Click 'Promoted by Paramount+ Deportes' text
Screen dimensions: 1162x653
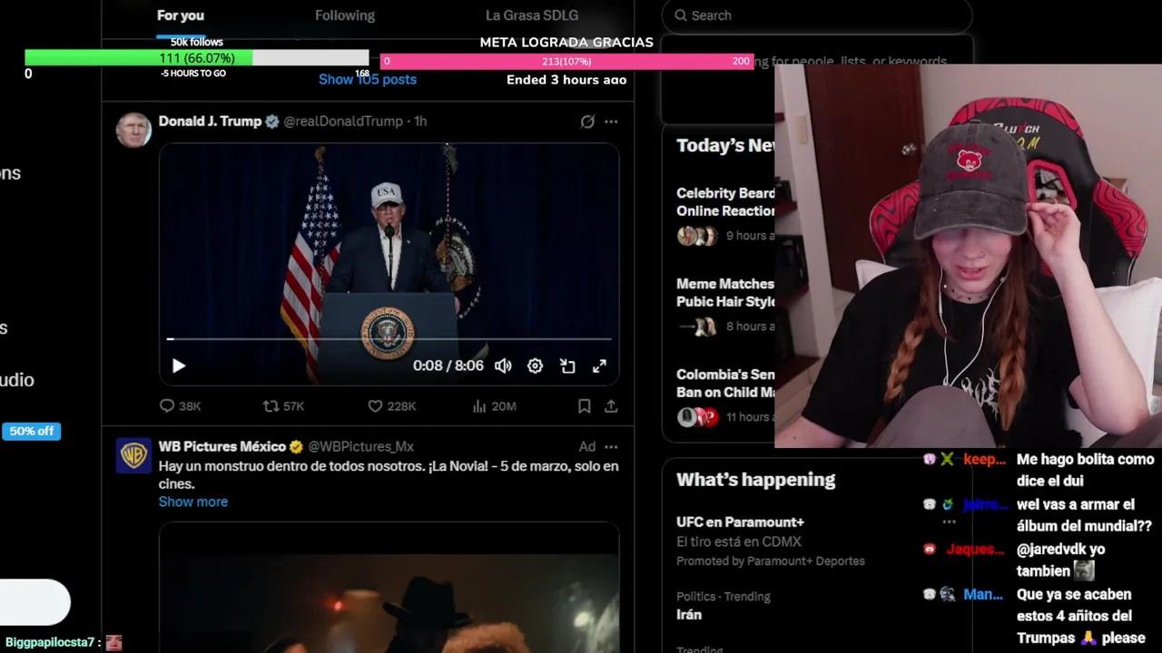point(771,561)
